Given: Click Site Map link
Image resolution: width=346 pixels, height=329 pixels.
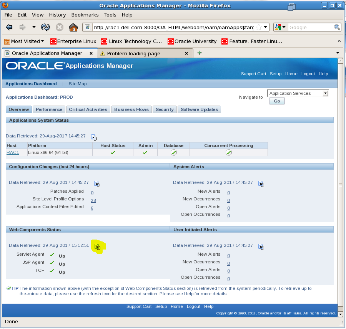Looking at the screenshot, I should (x=78, y=84).
